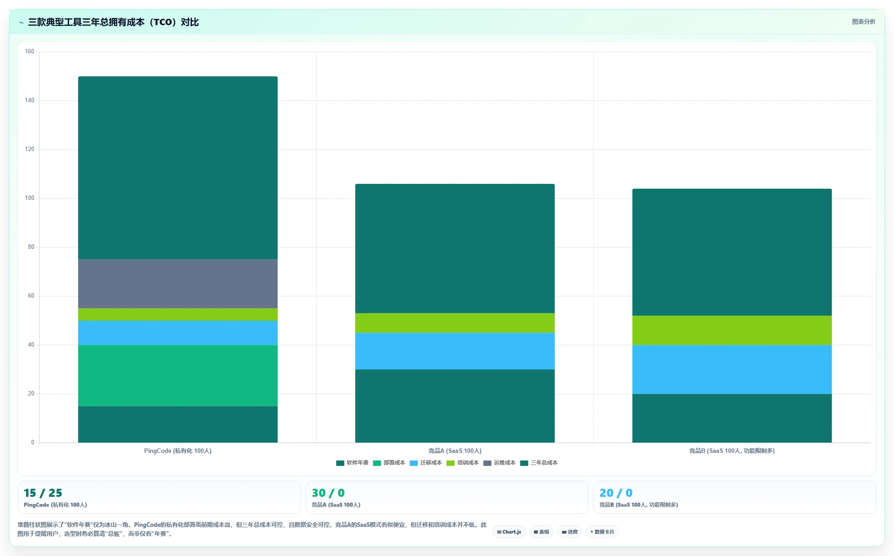Click the 数据卡片 tag

[602, 532]
